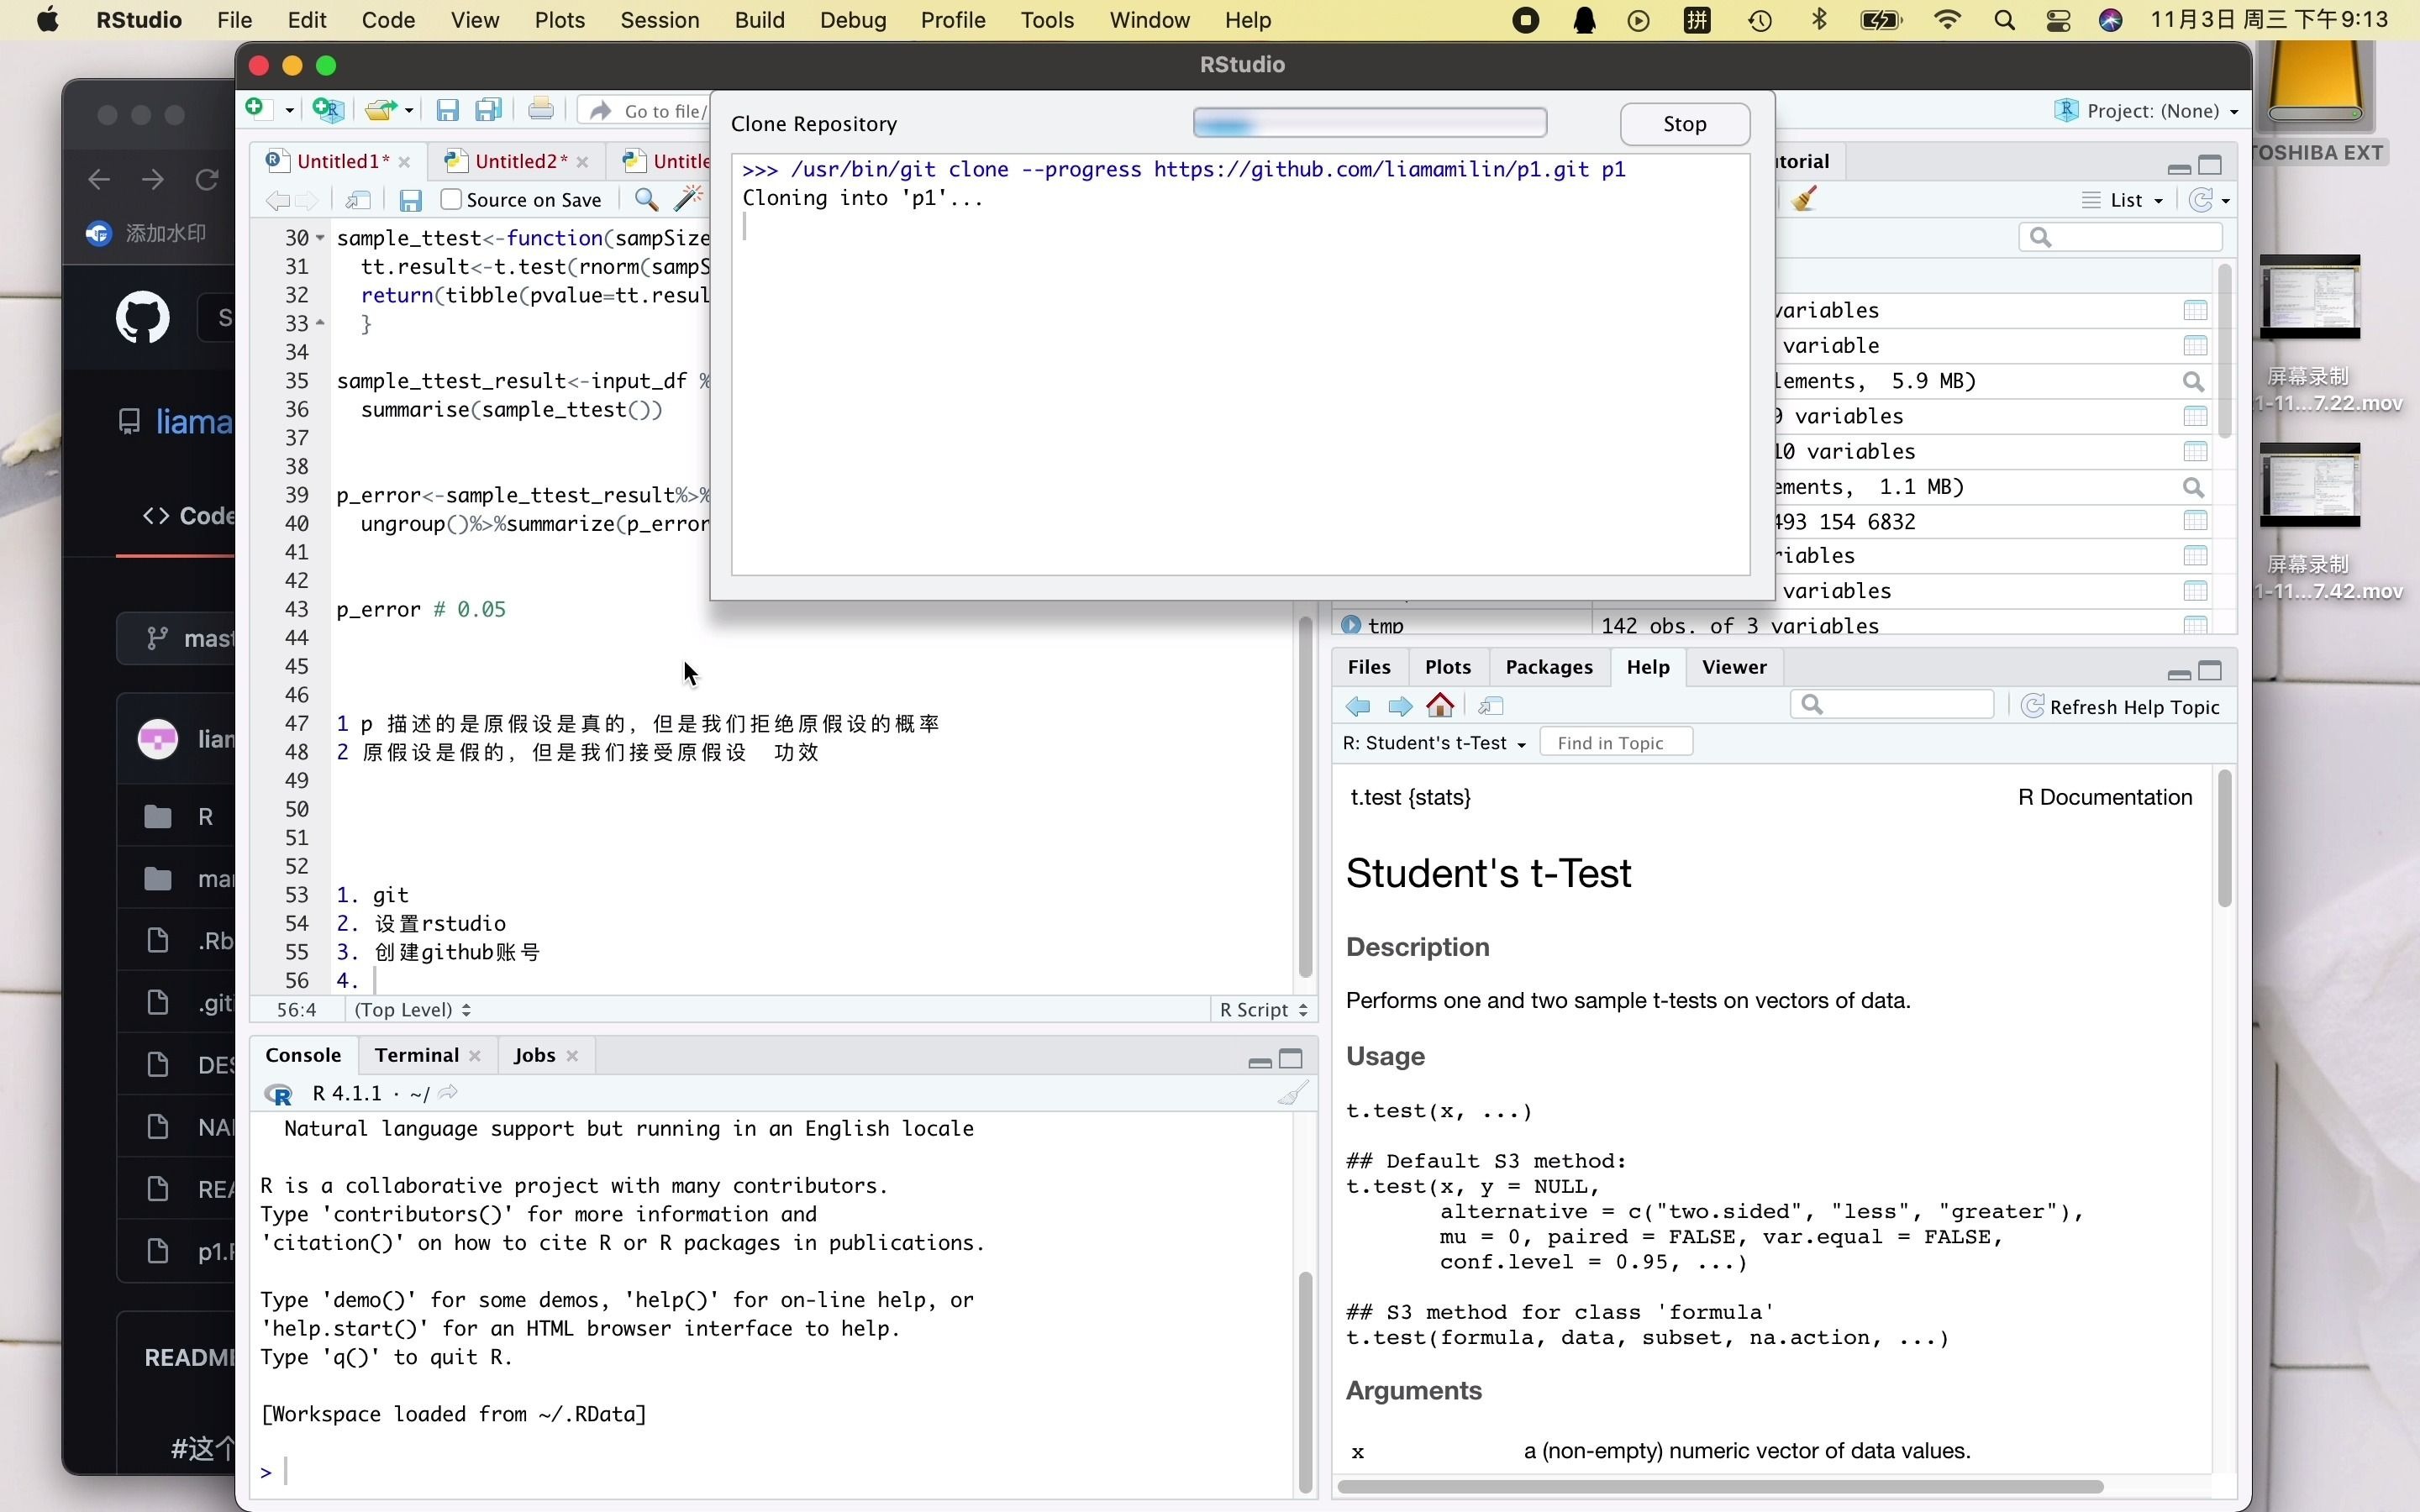Screen dimensions: 2420x1512
Task: Click the save all documents icon
Action: (488, 110)
